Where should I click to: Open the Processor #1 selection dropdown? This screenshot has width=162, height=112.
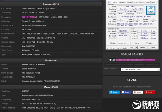point(124,43)
